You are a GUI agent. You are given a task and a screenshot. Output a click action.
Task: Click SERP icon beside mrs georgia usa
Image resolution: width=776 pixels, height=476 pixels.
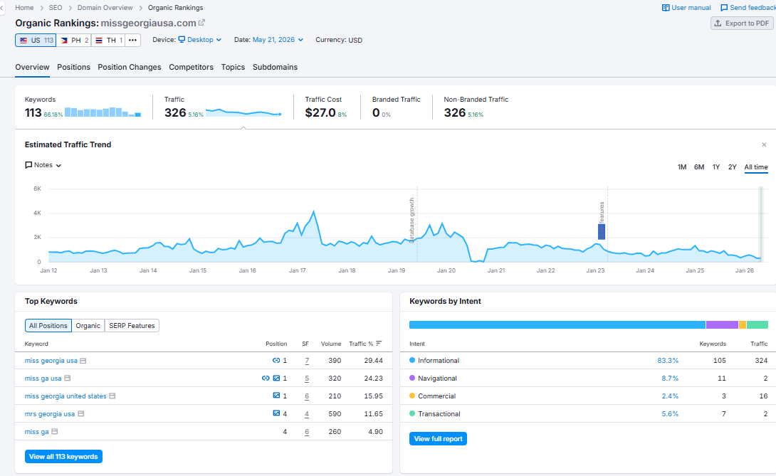[x=80, y=414]
